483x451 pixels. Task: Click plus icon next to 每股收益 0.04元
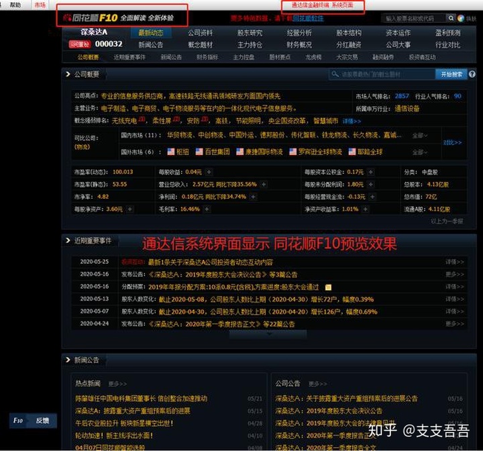(209, 172)
